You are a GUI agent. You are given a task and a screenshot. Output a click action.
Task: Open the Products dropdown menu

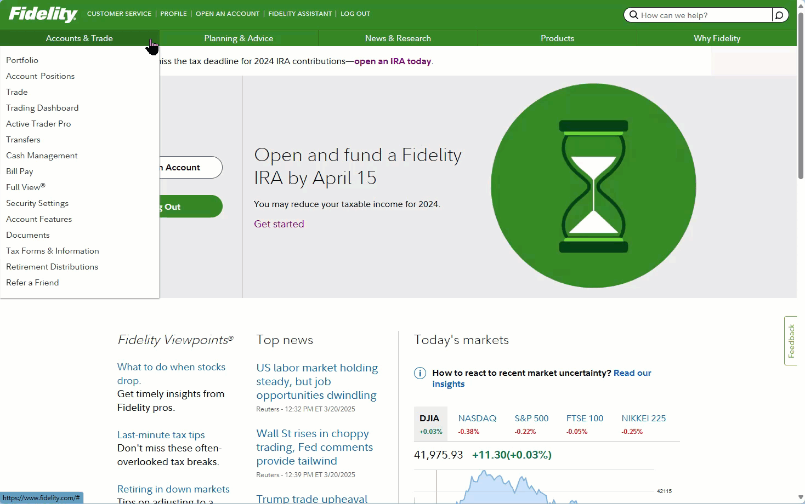click(x=557, y=38)
